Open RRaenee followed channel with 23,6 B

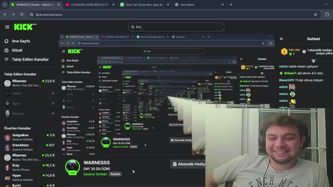[x=29, y=83]
